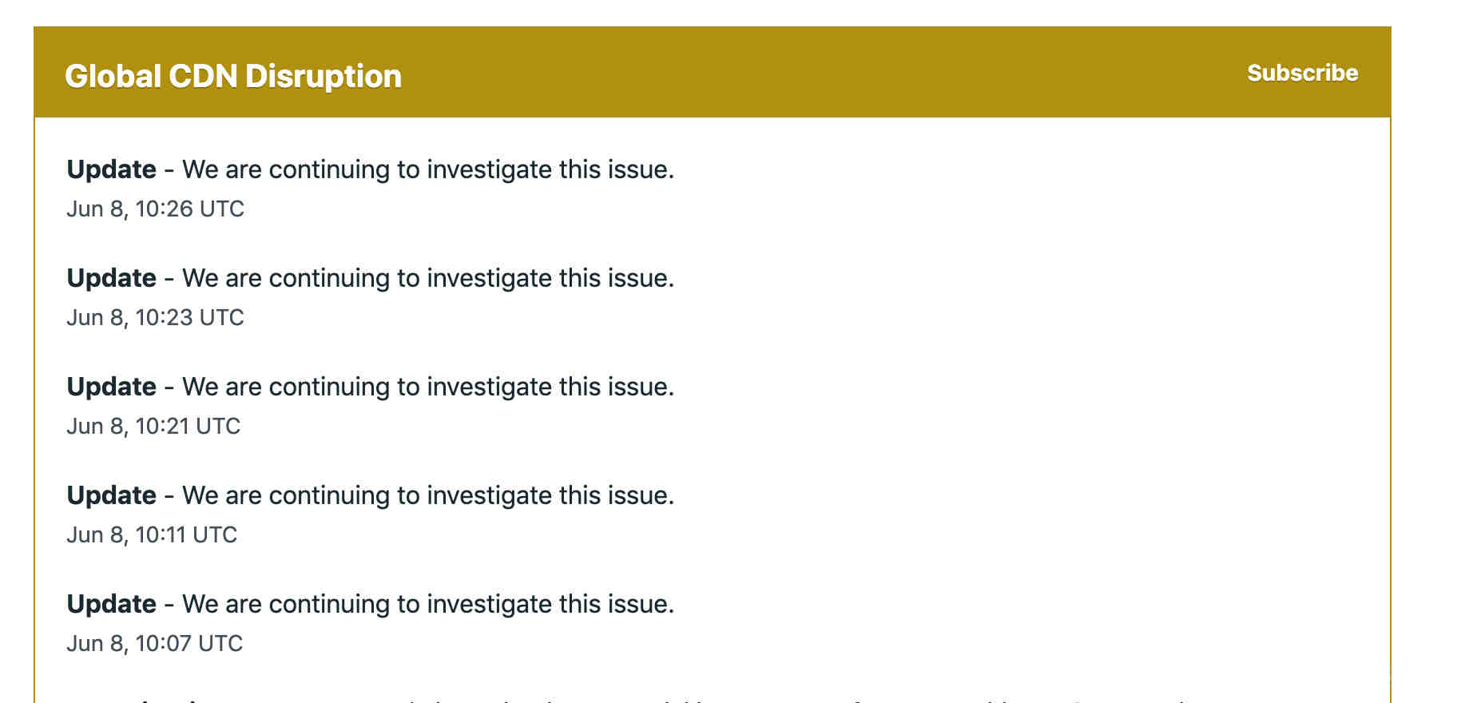The width and height of the screenshot is (1465, 703).
Task: Click the investigate message text above 10:11 UTC
Action: pos(428,495)
